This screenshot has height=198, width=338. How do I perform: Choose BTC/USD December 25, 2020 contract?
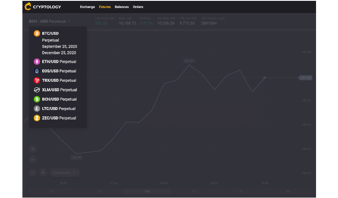59,53
